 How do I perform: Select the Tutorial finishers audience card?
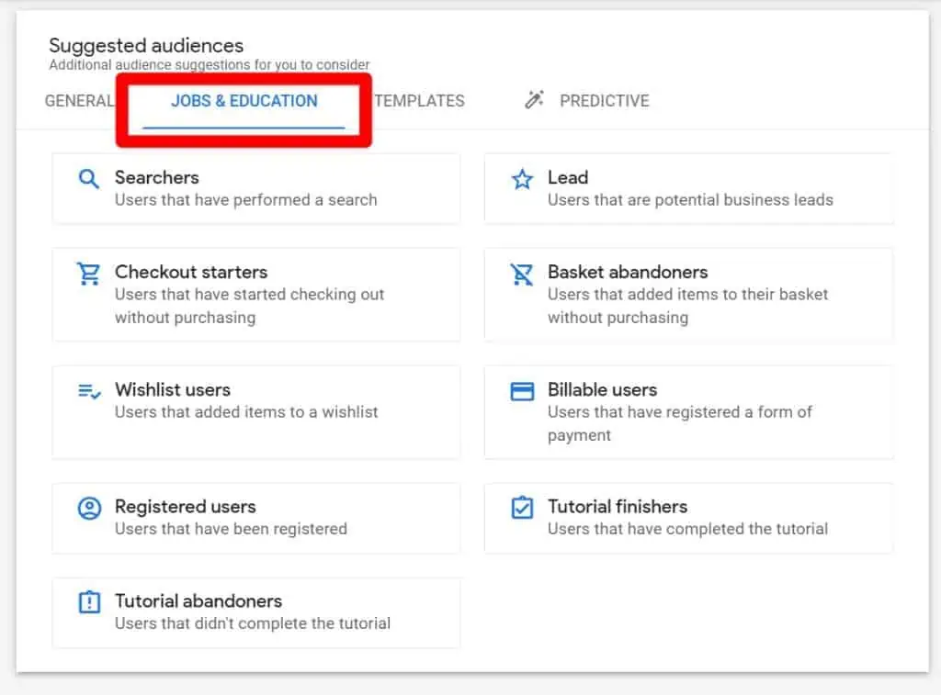point(687,517)
